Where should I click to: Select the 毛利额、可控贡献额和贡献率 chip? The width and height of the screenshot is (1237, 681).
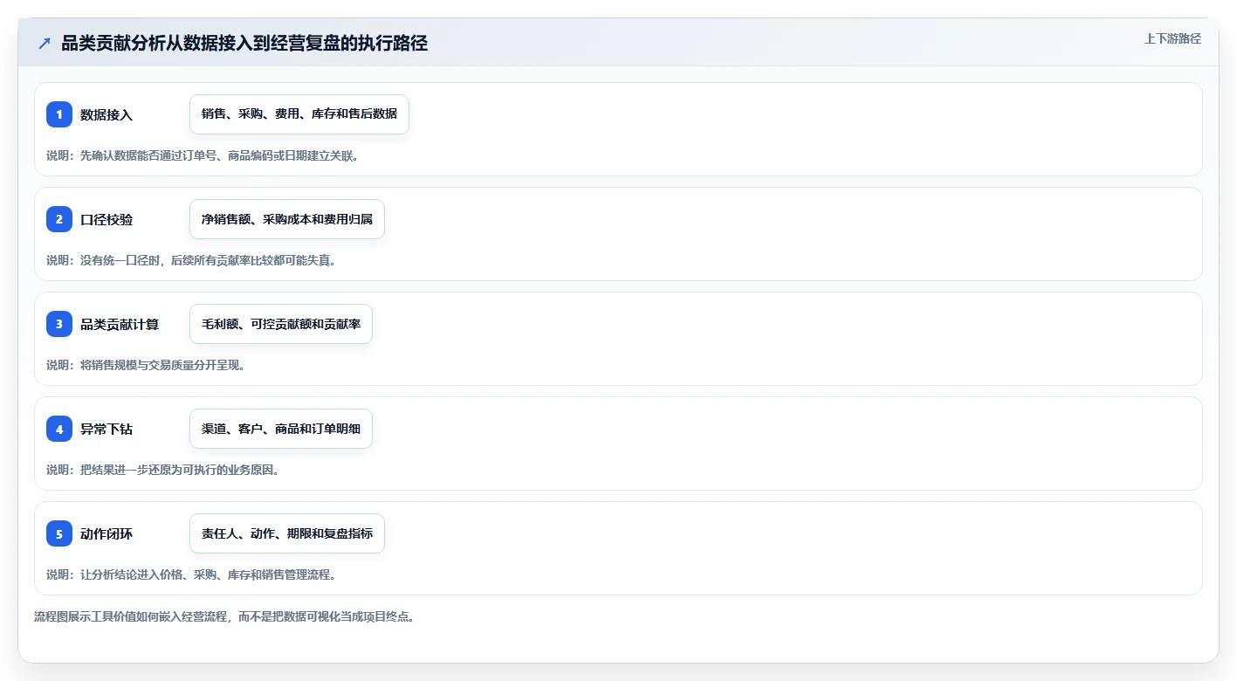(x=281, y=324)
